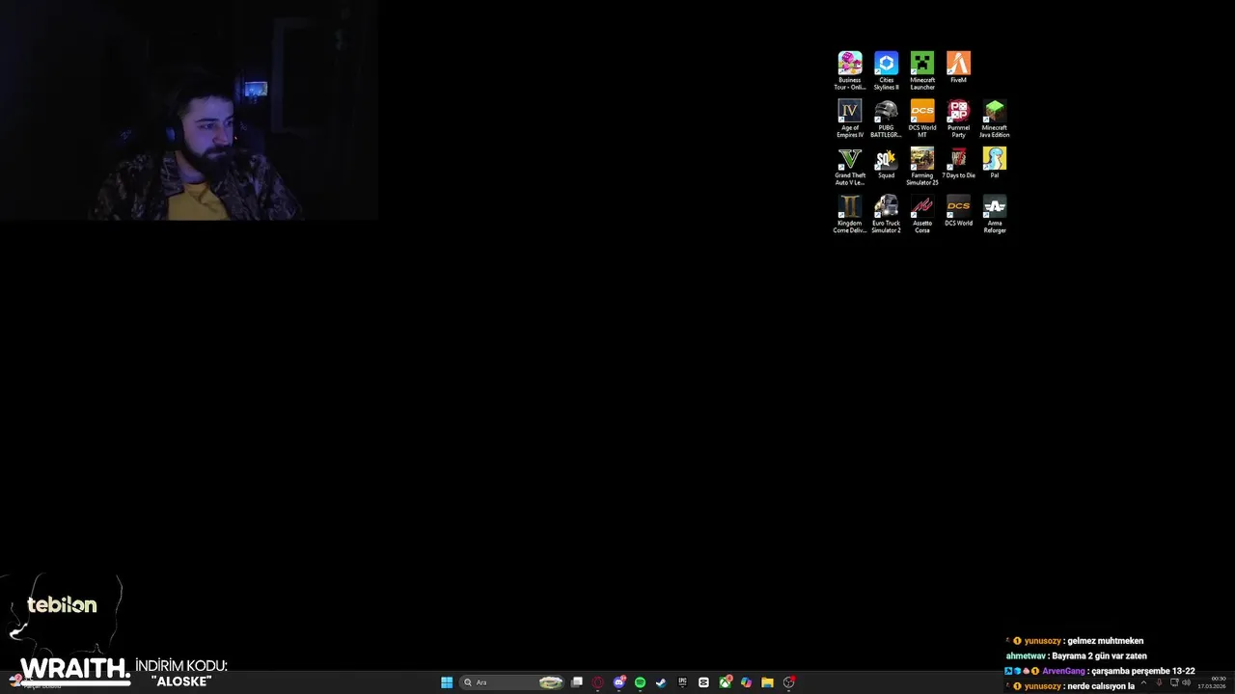The height and width of the screenshot is (694, 1235).
Task: Open the Epic Games Launcher taskbar icon
Action: [x=682, y=682]
